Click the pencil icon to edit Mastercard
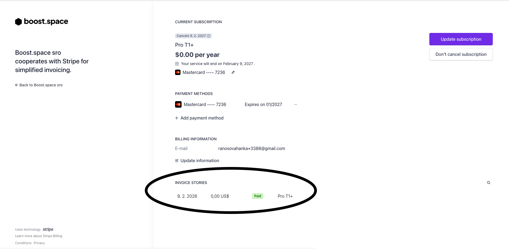Image resolution: width=509 pixels, height=249 pixels. 233,72
